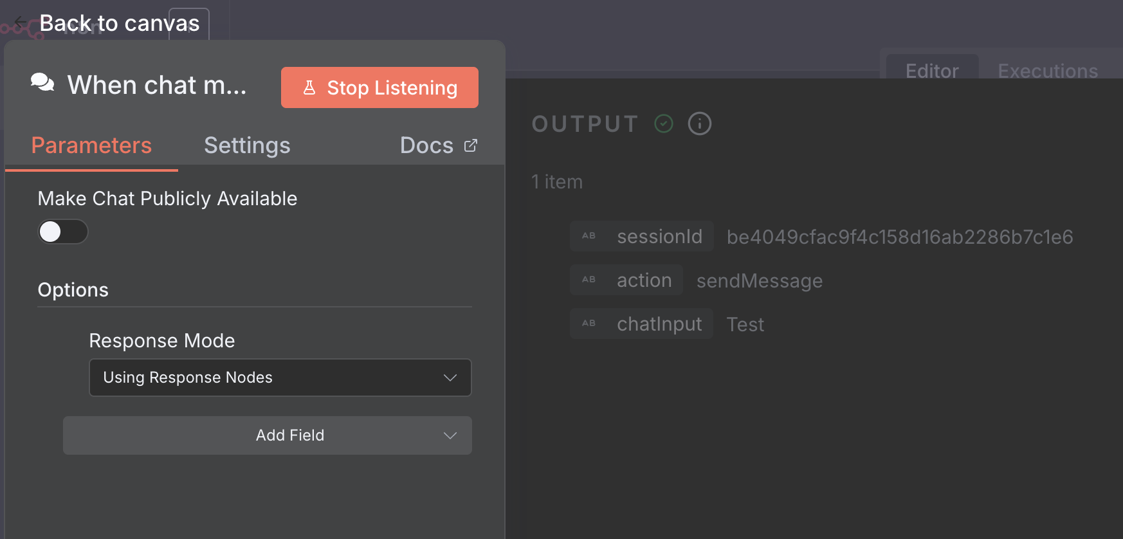Screen dimensions: 1123x539
Task: Select the Parameters tab
Action: coord(91,145)
